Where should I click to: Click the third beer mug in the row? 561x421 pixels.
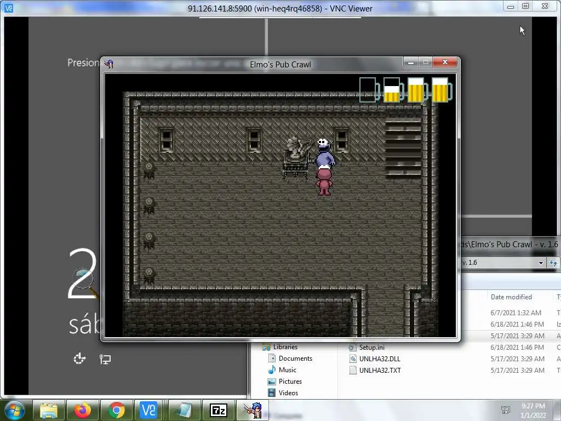tap(417, 90)
